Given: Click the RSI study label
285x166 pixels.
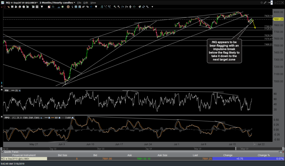Looking at the screenshot, I should click(x=7, y=90).
